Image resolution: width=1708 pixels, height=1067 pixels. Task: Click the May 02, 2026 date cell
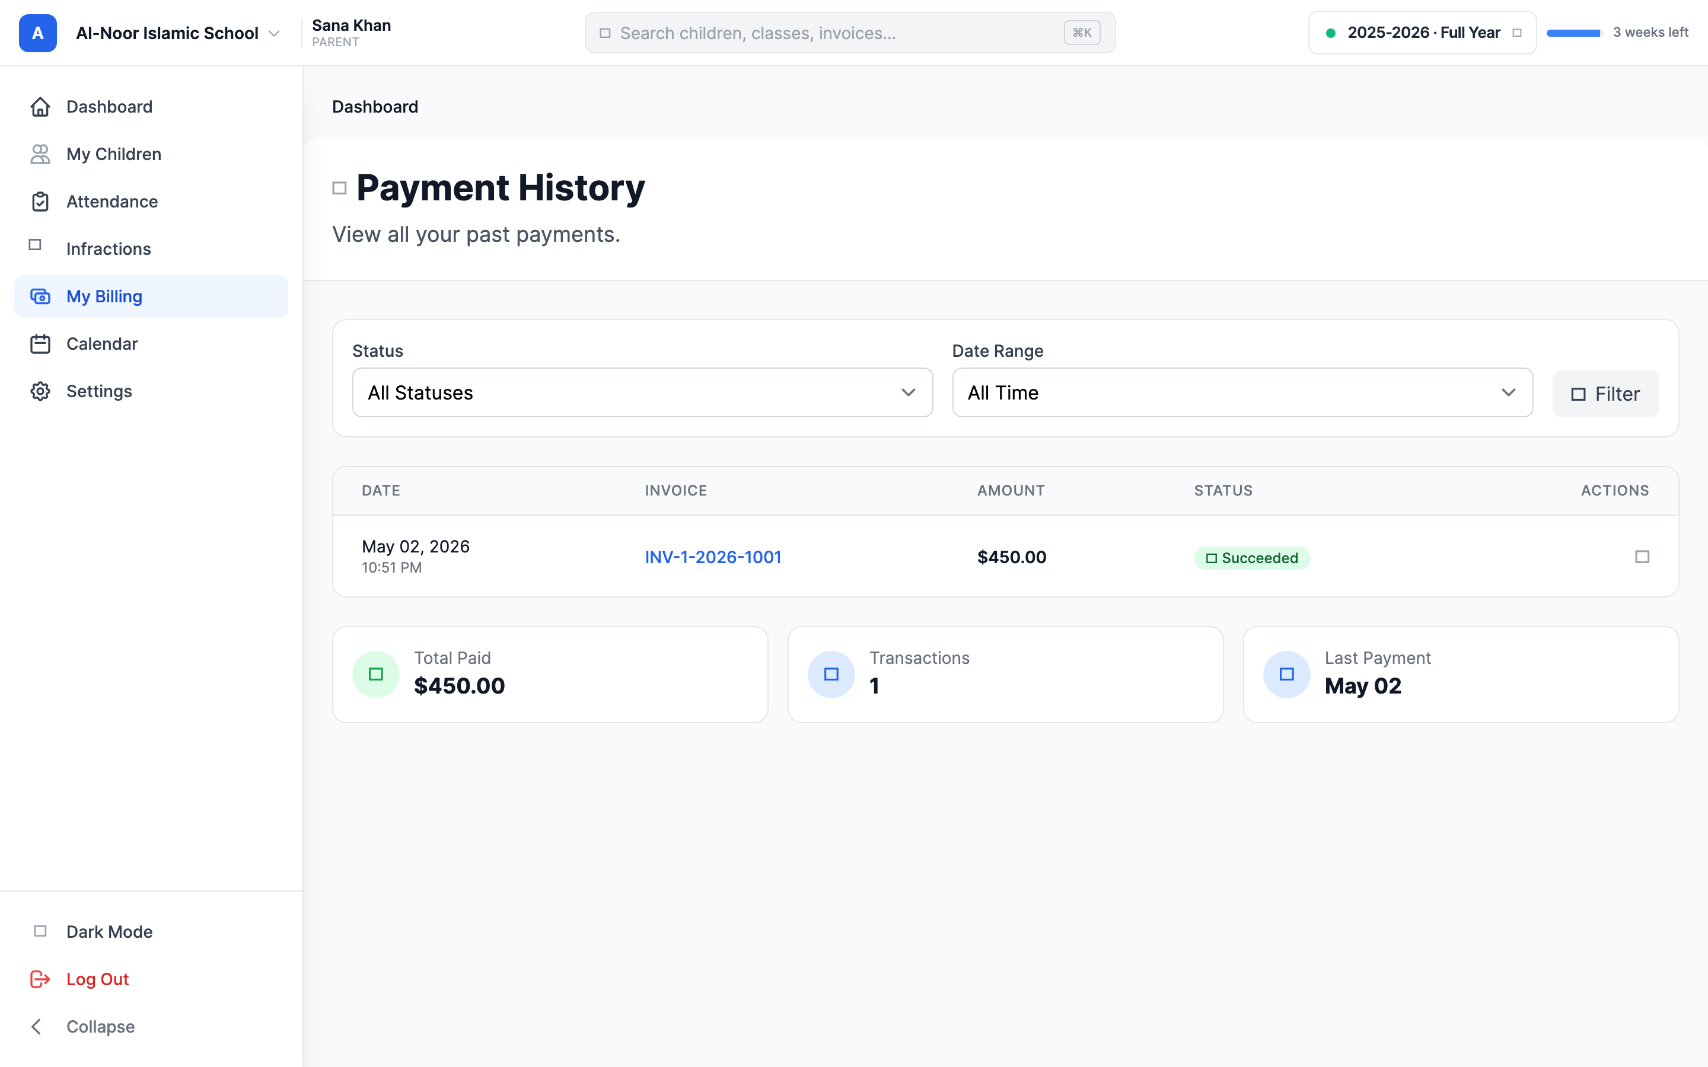[x=416, y=546]
